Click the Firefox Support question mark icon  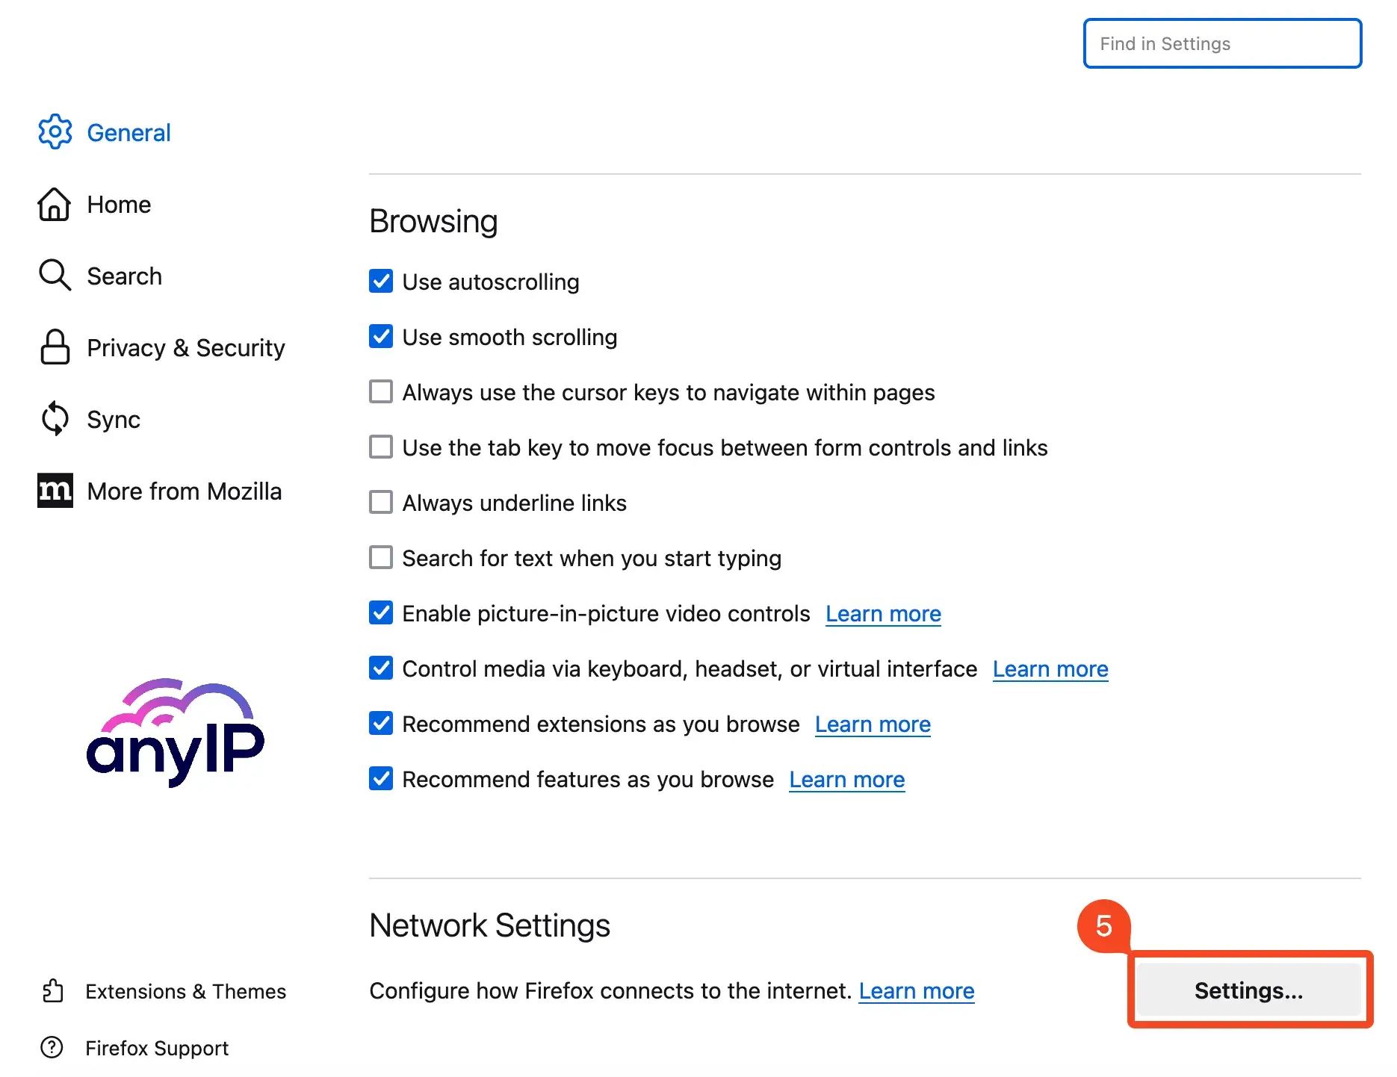click(x=53, y=1048)
